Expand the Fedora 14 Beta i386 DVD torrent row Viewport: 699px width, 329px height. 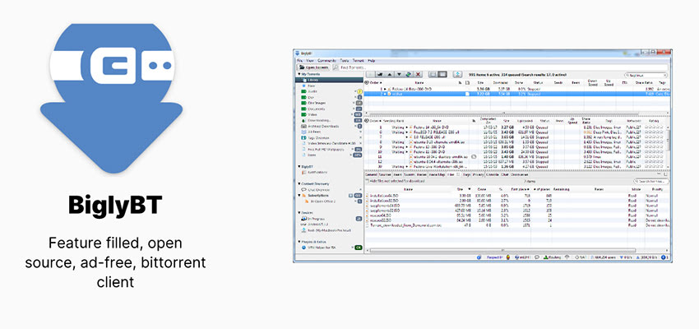click(385, 89)
